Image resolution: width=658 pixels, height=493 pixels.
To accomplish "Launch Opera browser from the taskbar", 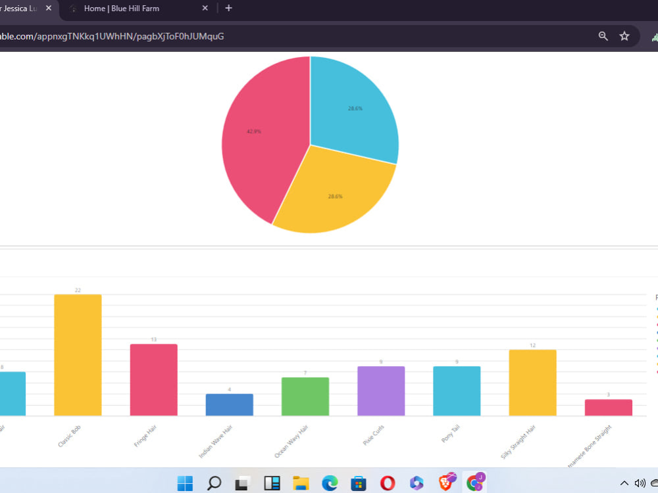I will tap(388, 483).
